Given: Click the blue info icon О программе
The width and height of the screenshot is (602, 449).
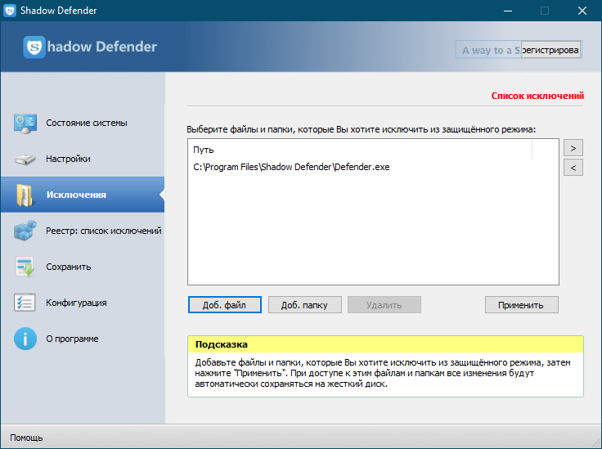Looking at the screenshot, I should click(25, 339).
